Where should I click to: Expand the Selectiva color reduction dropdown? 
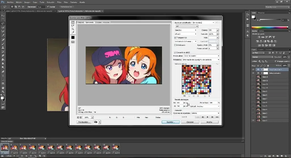point(185,30)
